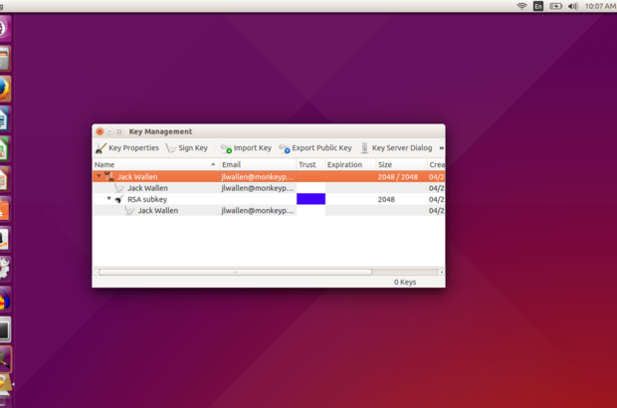The width and height of the screenshot is (617, 408).
Task: Open the terminal icon in the launcher
Action: [4, 330]
